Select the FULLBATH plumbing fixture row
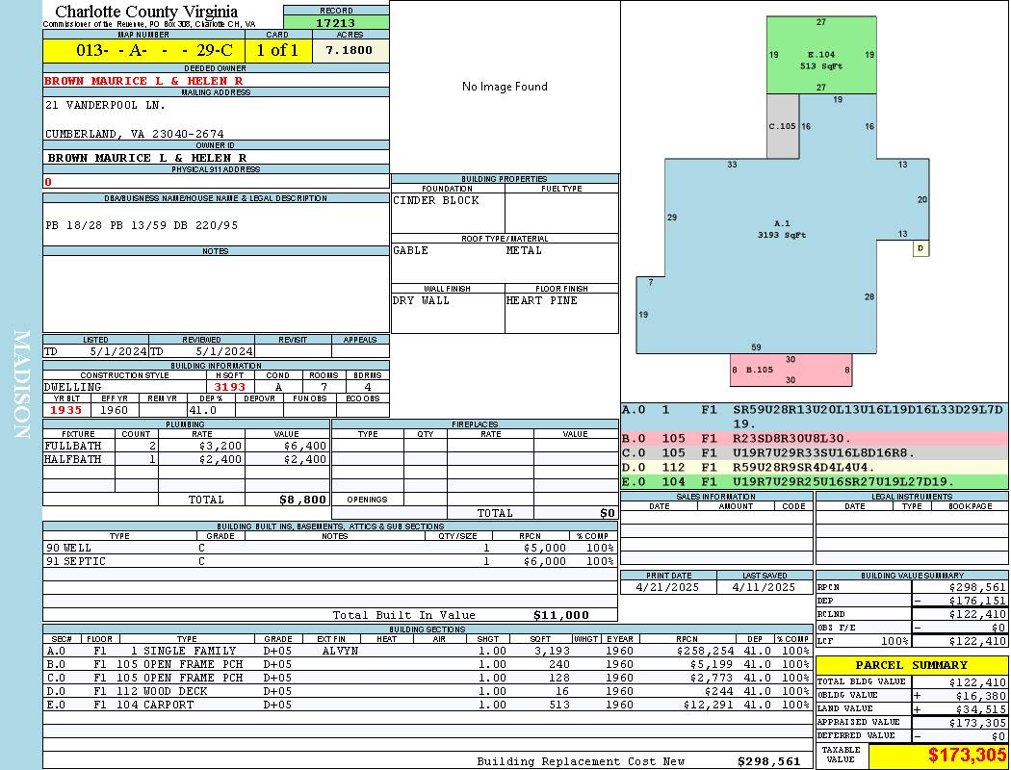Image resolution: width=1011 pixels, height=770 pixels. 186,446
